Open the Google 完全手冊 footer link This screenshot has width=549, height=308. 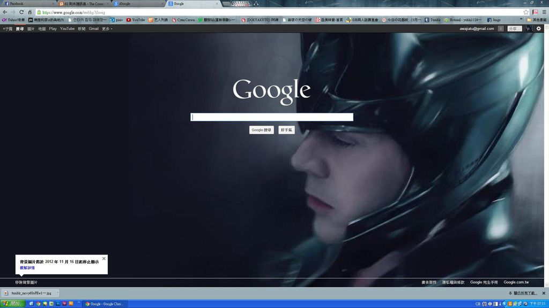tap(484, 282)
